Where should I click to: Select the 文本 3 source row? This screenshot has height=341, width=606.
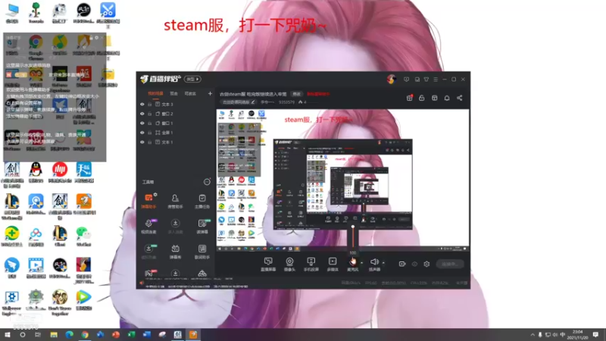coord(176,105)
